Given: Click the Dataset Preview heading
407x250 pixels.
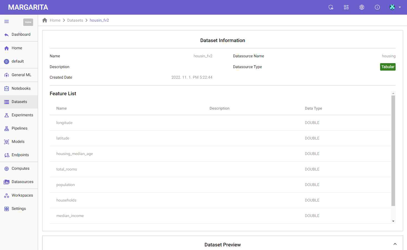Looking at the screenshot, I should tap(222, 245).
